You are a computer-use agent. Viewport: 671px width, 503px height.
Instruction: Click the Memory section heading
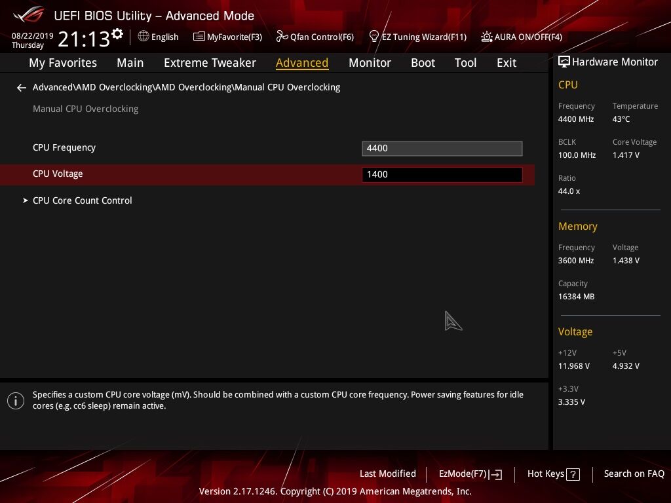(x=578, y=226)
